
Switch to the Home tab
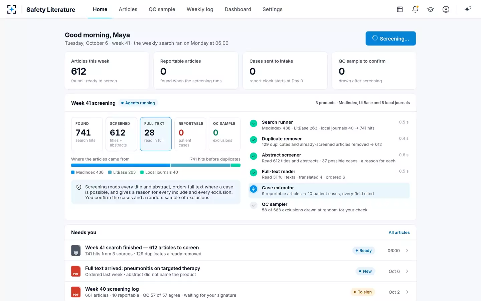[100, 9]
